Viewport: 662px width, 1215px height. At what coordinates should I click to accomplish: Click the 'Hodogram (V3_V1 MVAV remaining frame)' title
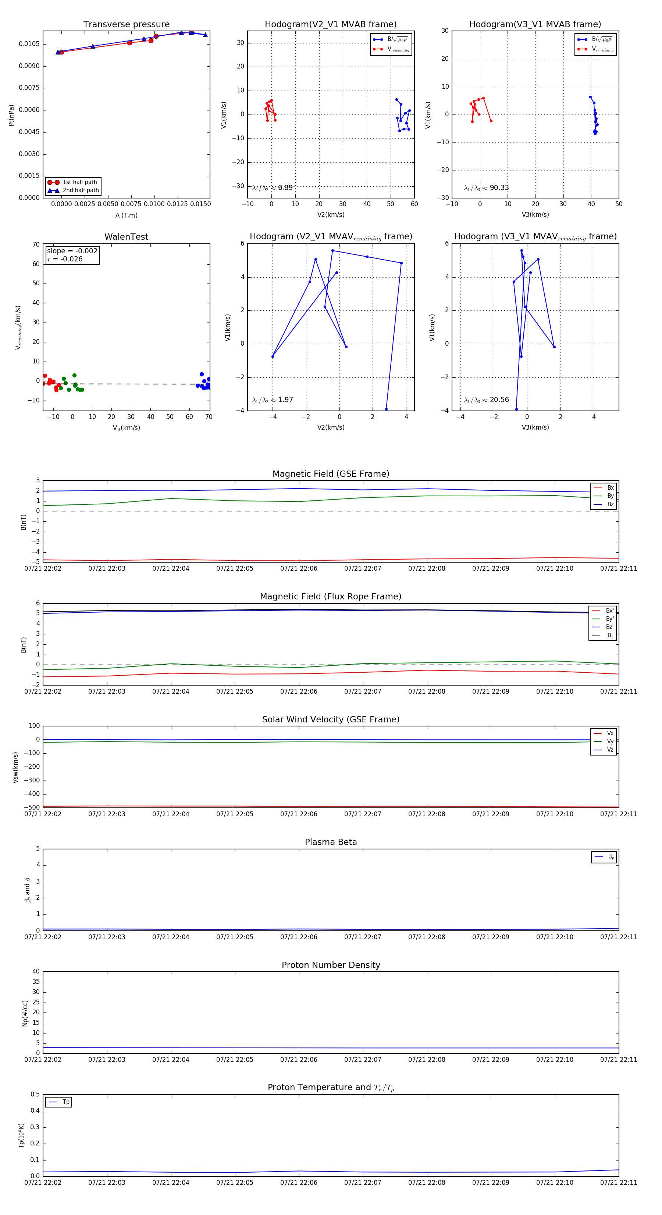tap(535, 237)
